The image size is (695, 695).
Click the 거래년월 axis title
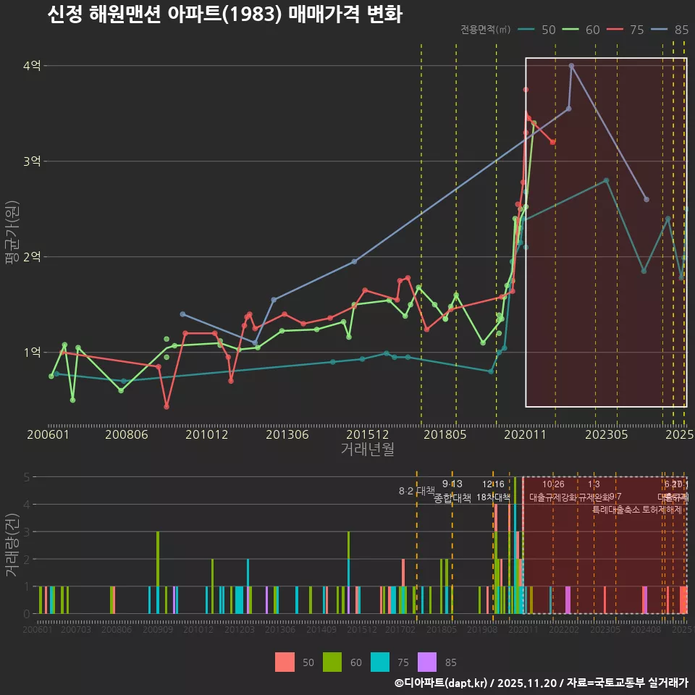coord(368,447)
